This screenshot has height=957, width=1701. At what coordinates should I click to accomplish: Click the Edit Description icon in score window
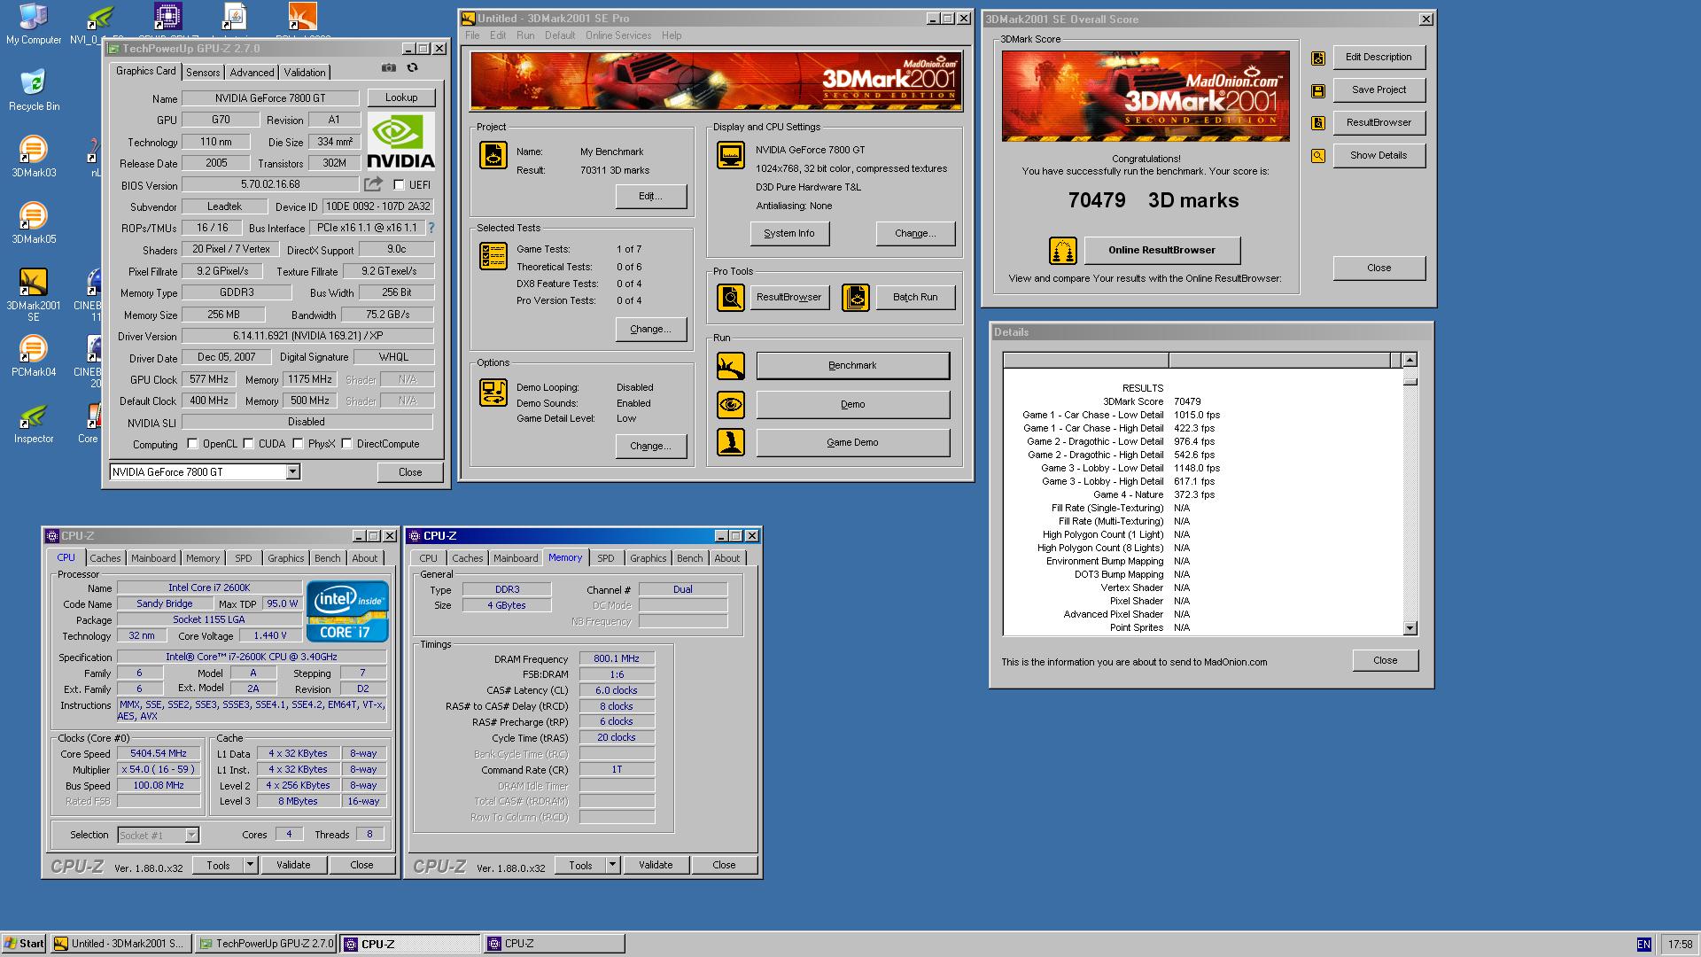[x=1318, y=58]
